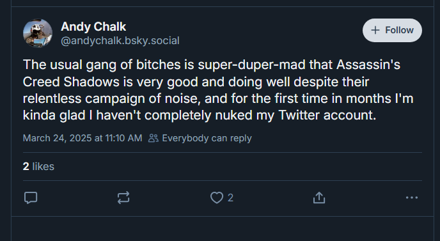Click the bold 2 in likes summary
The height and width of the screenshot is (241, 440).
click(26, 166)
